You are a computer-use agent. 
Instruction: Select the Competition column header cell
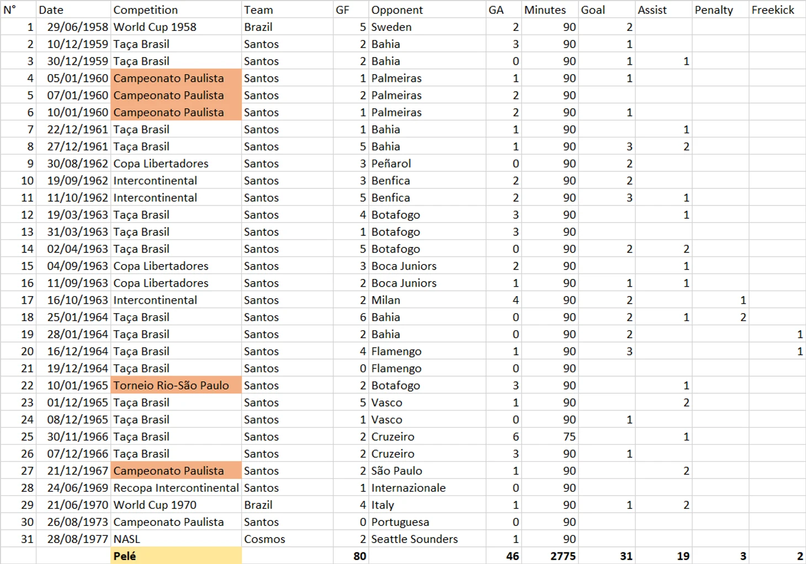pyautogui.click(x=176, y=9)
